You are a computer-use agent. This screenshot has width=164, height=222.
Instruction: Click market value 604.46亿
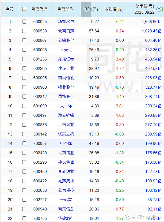coord(153,40)
